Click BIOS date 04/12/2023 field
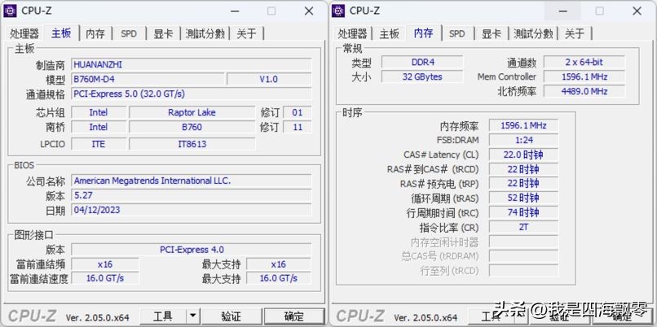This screenshot has height=327, width=657. [x=192, y=210]
